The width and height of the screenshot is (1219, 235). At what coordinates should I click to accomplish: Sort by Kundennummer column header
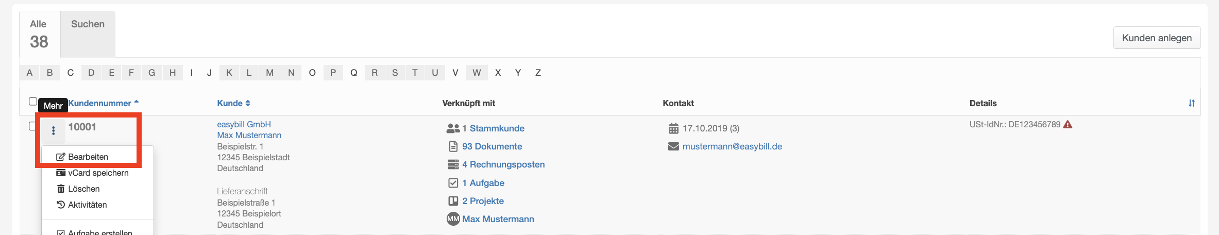pos(100,103)
